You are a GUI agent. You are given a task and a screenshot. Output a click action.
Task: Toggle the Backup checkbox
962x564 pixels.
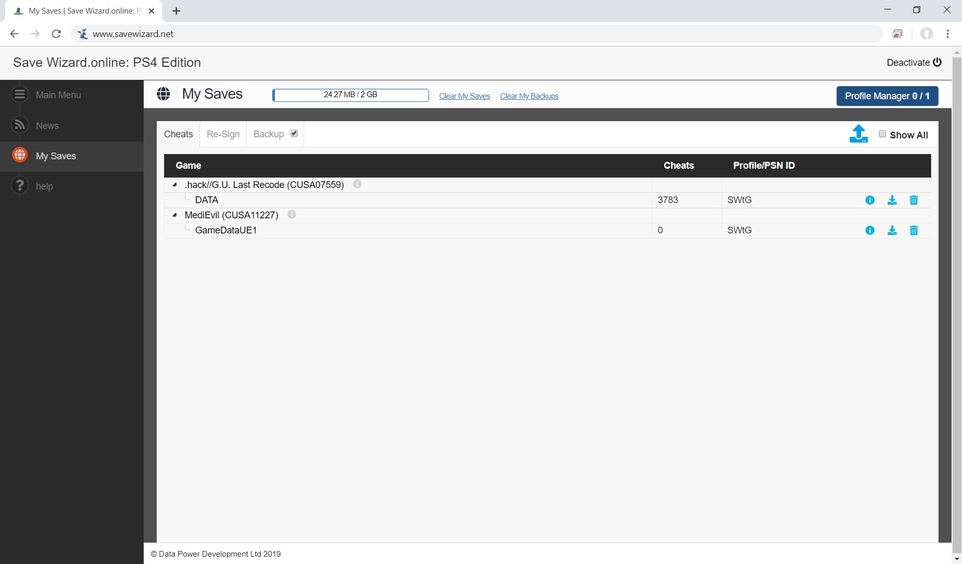(294, 133)
